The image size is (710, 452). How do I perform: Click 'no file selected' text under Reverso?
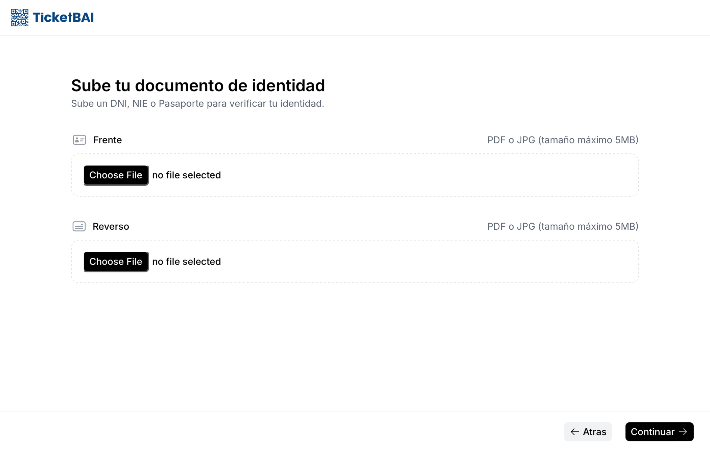click(187, 261)
